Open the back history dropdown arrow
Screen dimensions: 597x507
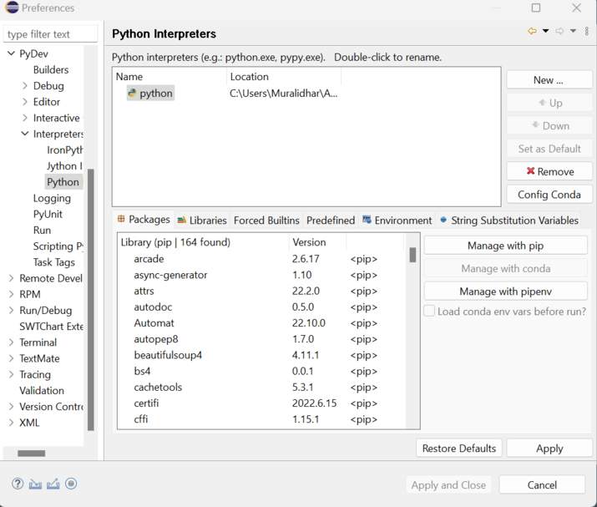click(546, 32)
